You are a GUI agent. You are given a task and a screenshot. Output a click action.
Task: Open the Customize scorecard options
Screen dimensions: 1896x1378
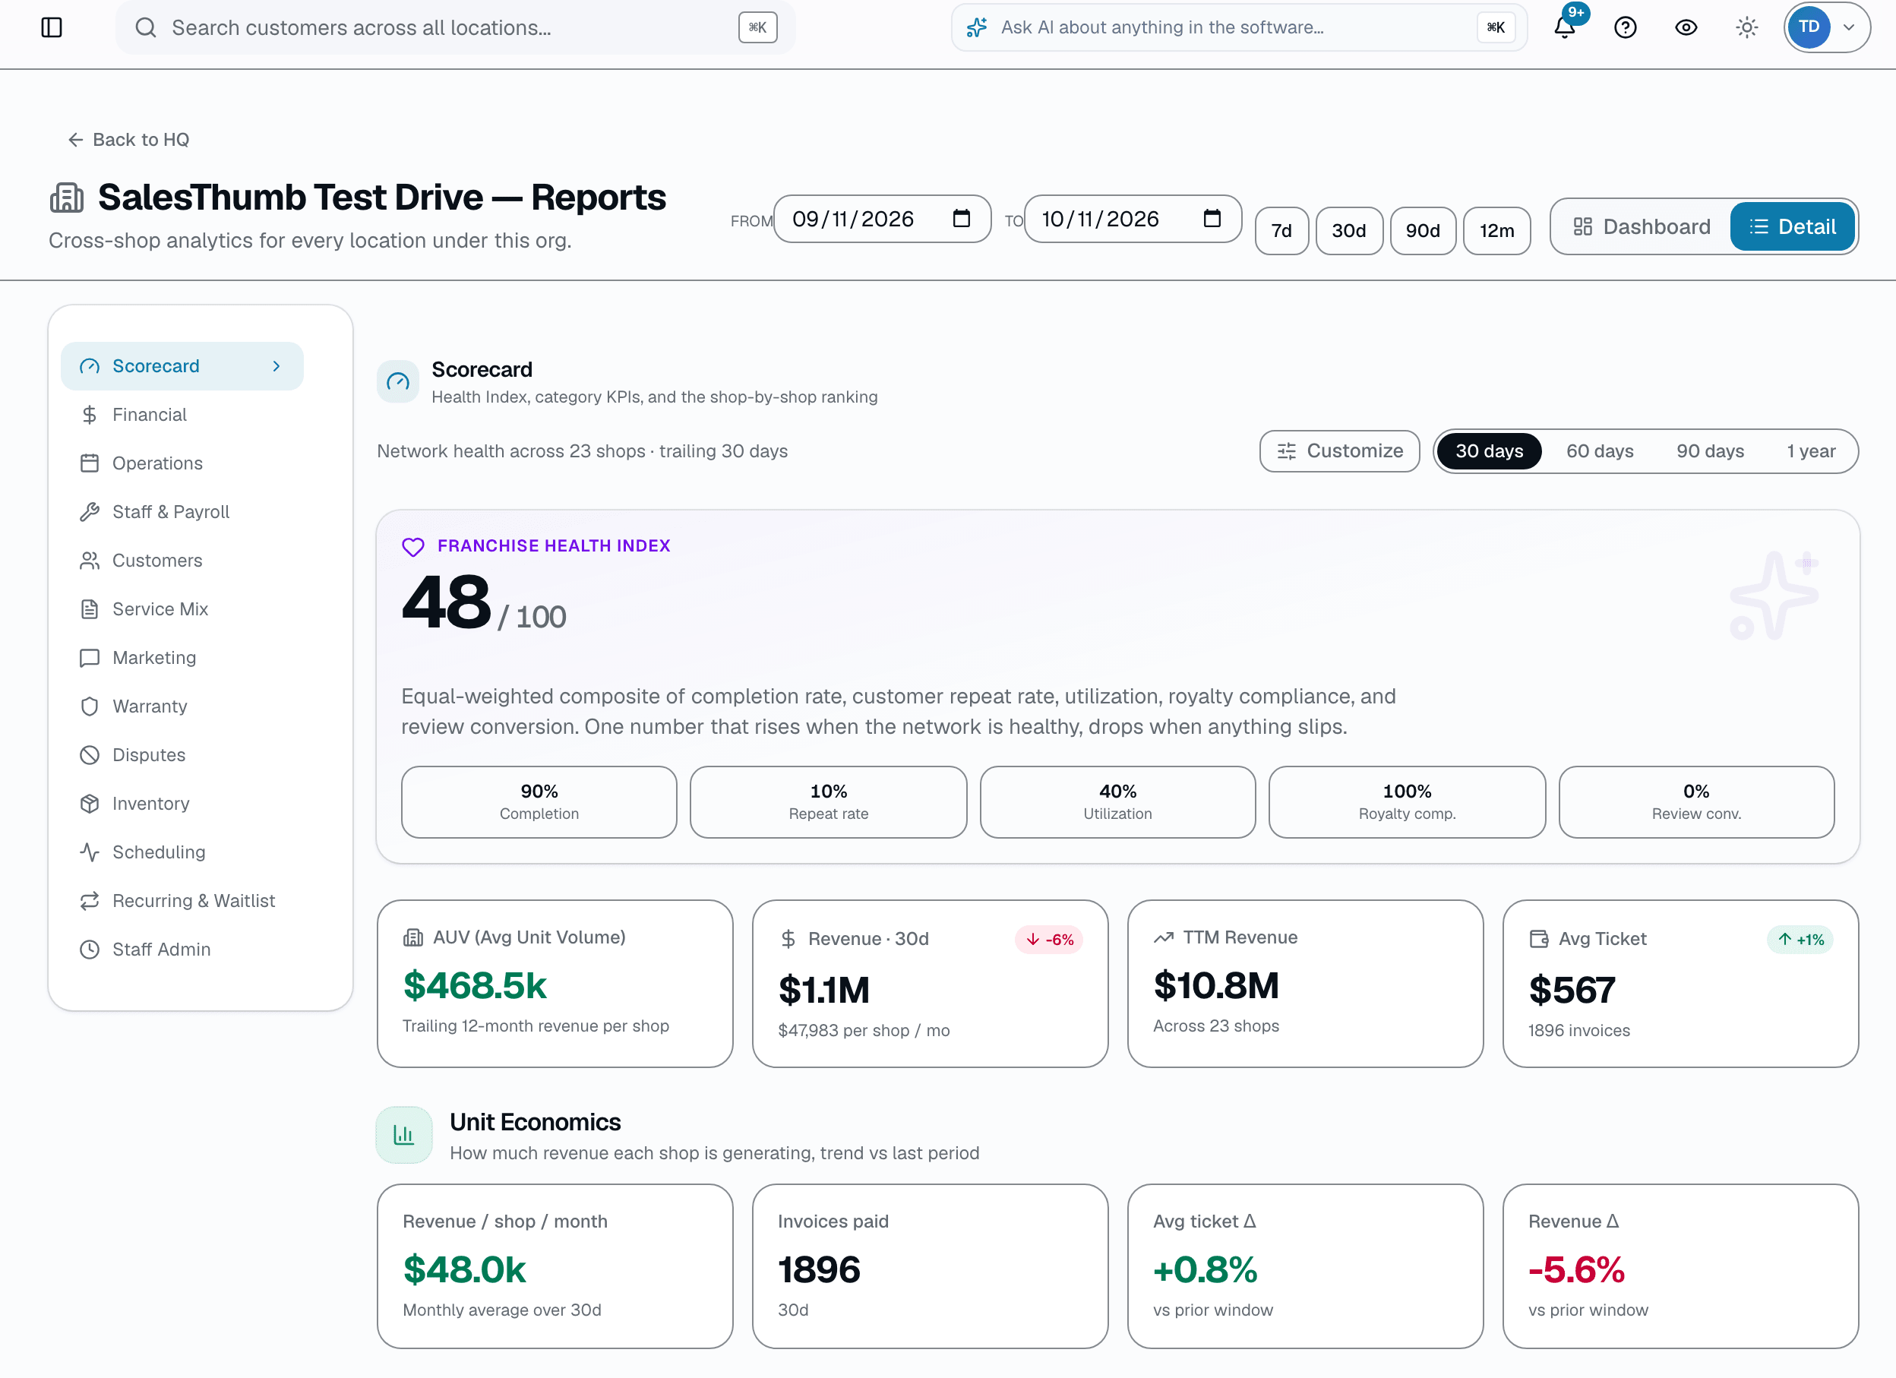point(1339,451)
